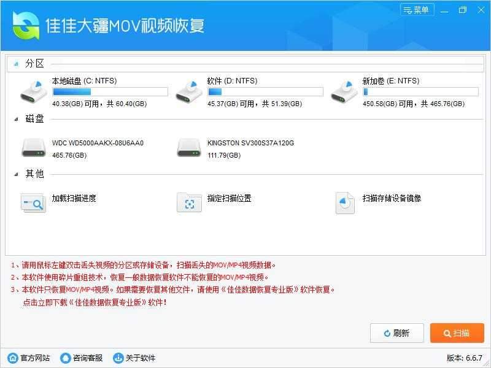
Task: Select the 扫描存储设备镜像 device image icon
Action: tap(344, 202)
